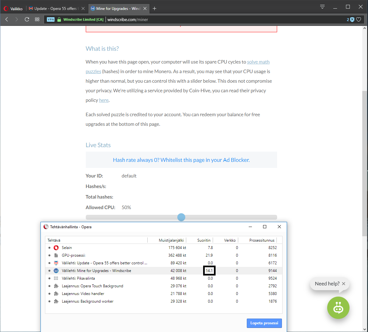This screenshot has height=332, width=368.
Task: Click 'Need help?' chat bubble text
Action: (327, 283)
